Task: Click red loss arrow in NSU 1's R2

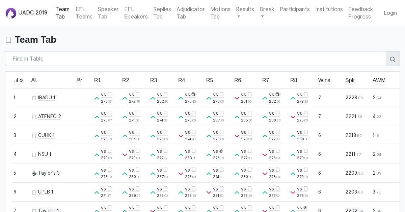Action: (x=125, y=155)
